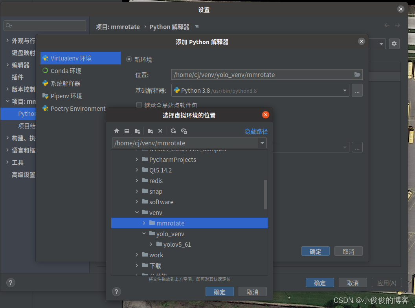
Task: Expand the software folder
Action: pos(137,202)
